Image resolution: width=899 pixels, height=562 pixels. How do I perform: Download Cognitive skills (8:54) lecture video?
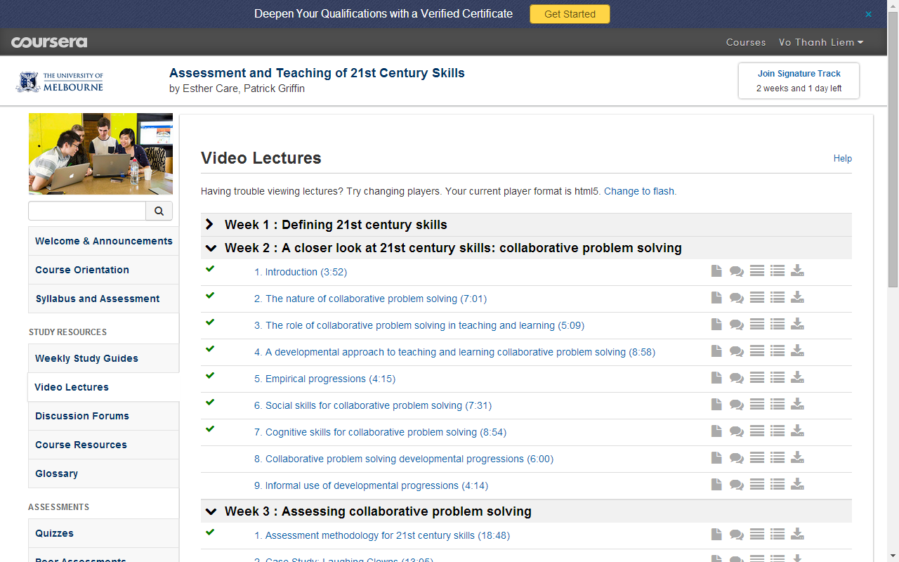797,431
